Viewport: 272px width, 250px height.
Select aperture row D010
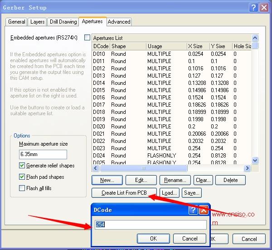click(x=171, y=54)
